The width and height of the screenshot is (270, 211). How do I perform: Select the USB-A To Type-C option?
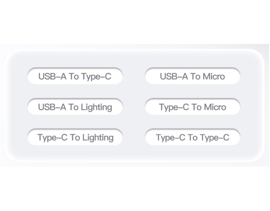click(75, 76)
